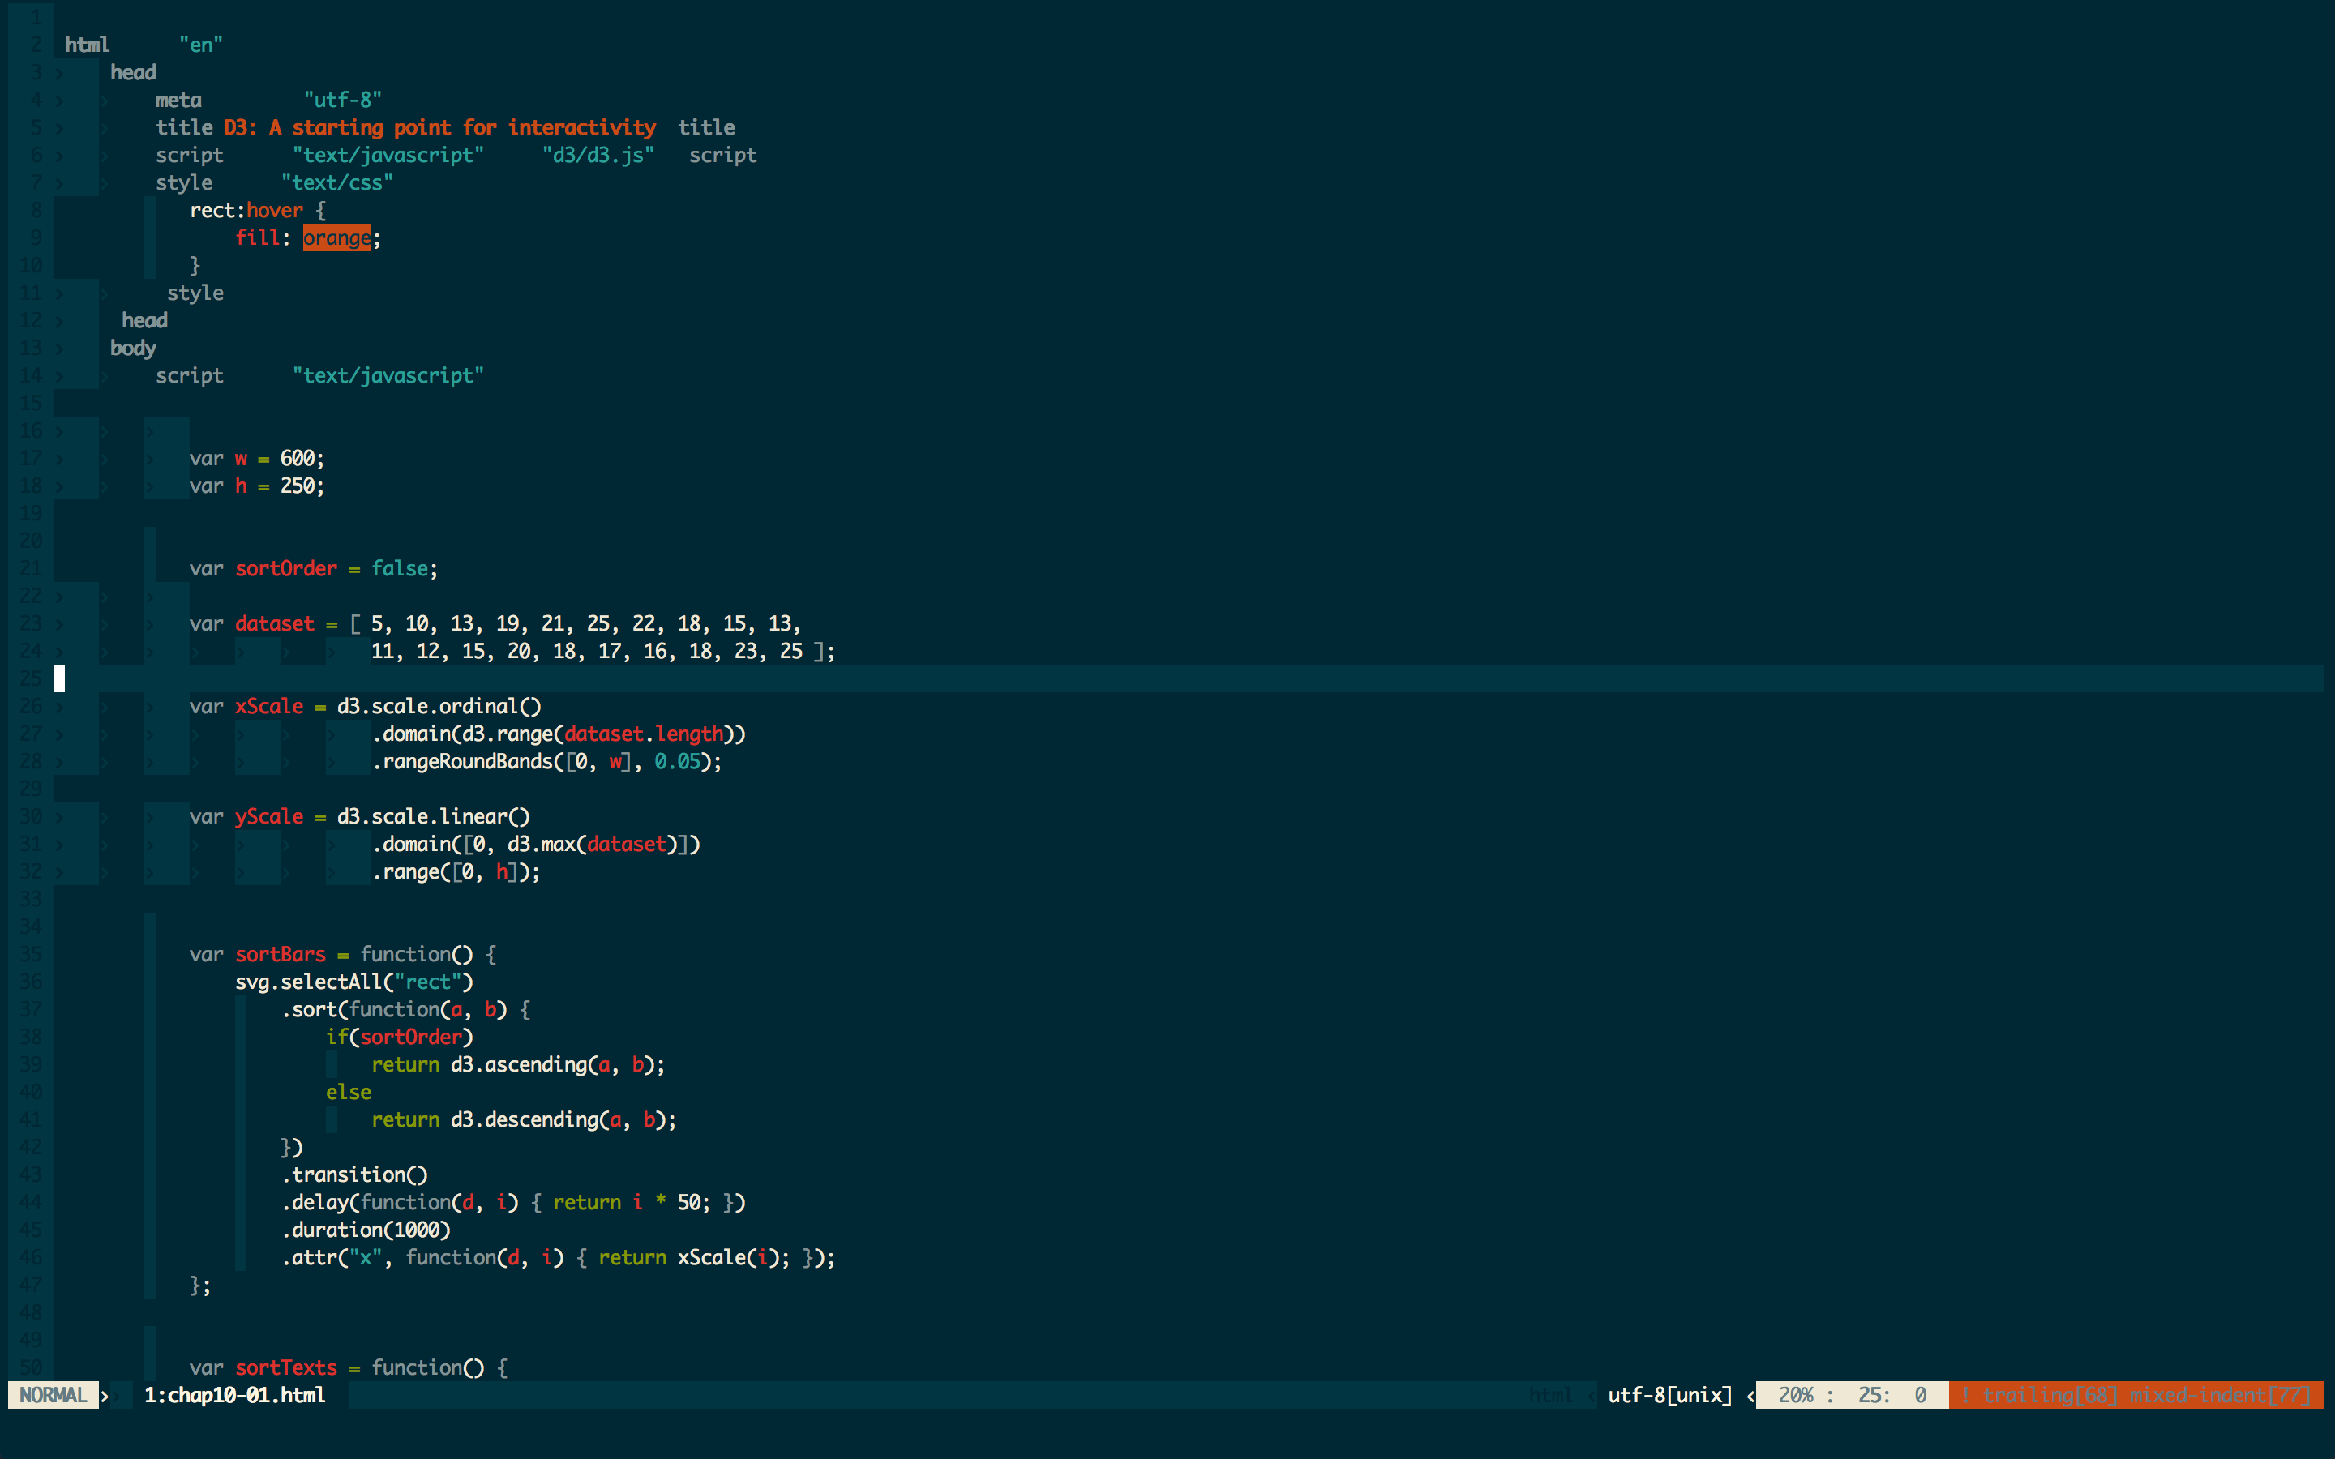2335x1459 pixels.
Task: Click the 20% file position indicator
Action: click(1796, 1395)
